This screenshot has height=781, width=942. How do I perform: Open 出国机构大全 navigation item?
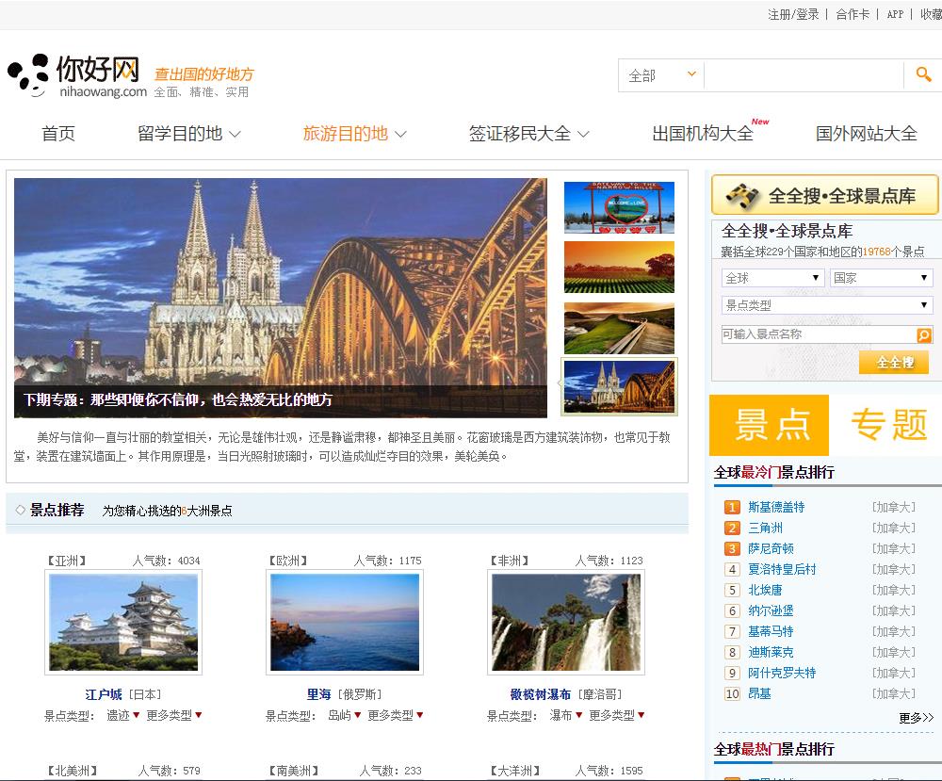point(703,134)
